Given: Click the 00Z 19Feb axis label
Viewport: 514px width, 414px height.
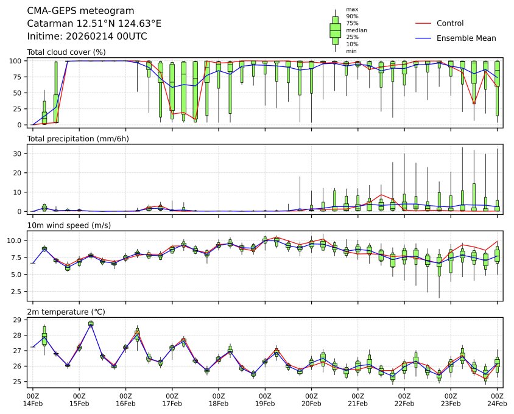Looking at the screenshot, I should point(265,399).
